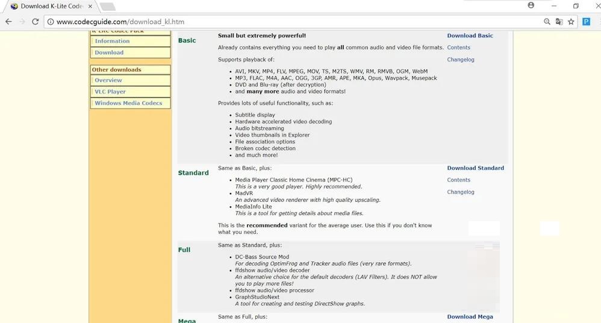Click 'ffdshow audio/video decoder' item
The image size is (601, 323).
272,271
